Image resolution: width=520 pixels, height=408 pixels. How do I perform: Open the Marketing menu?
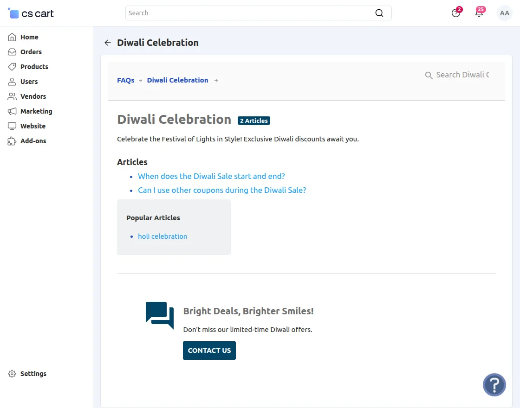click(x=36, y=111)
